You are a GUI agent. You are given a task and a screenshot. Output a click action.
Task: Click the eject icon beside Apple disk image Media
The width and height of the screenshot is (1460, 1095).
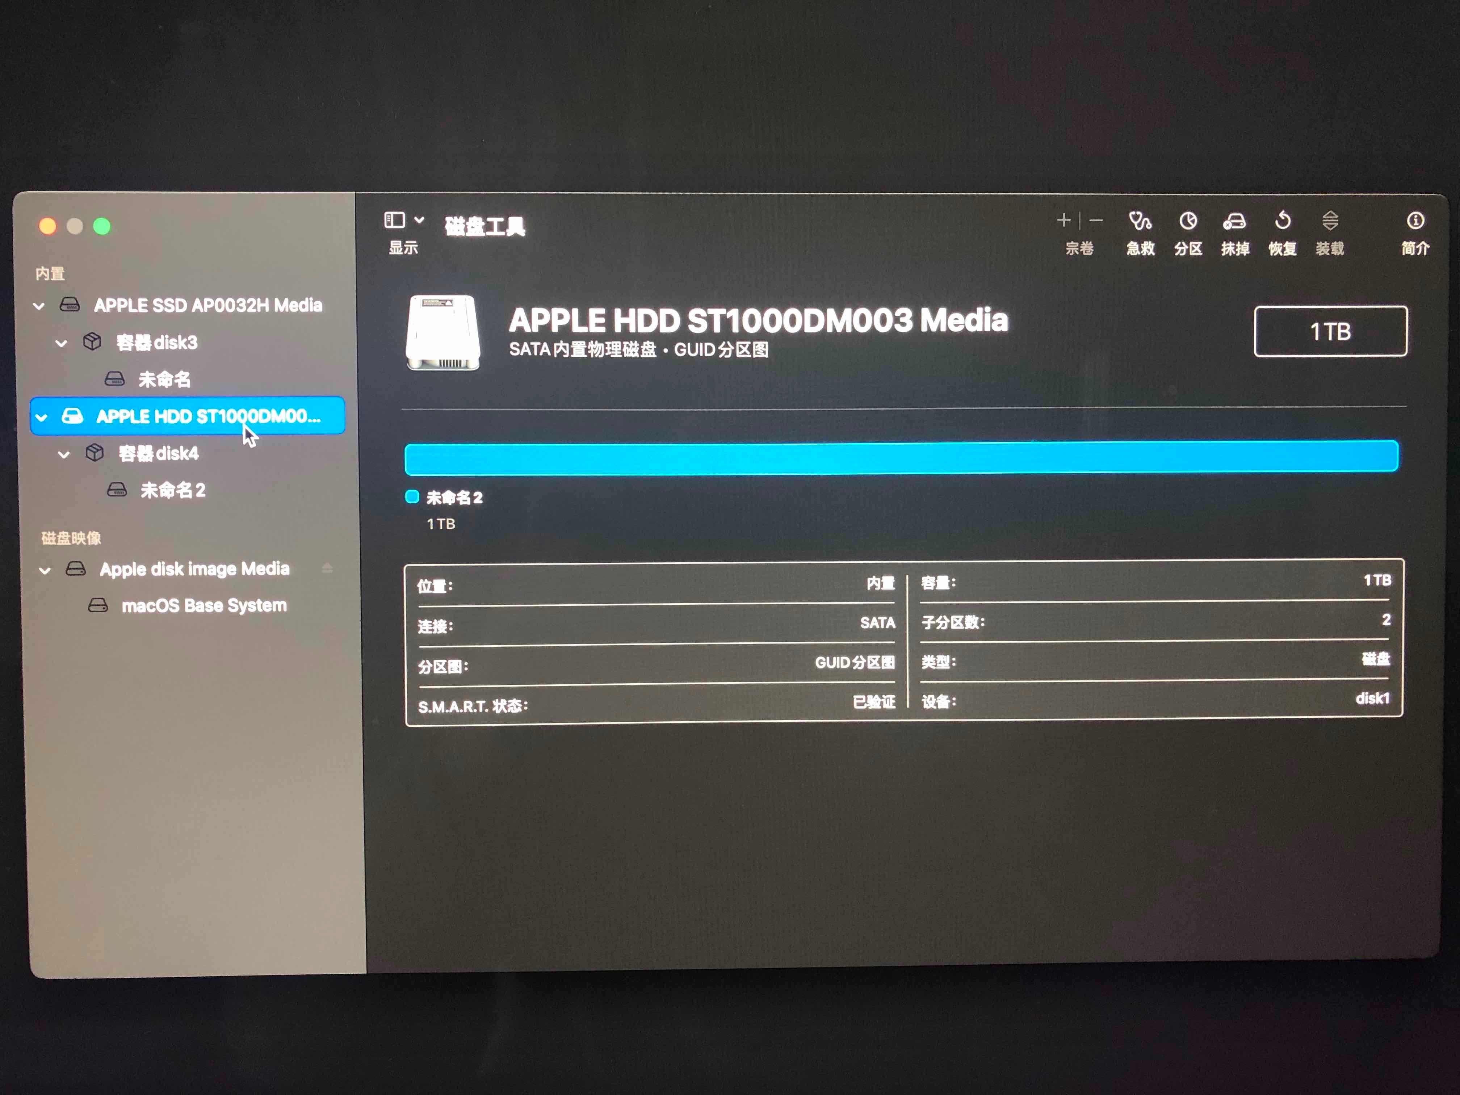coord(327,568)
